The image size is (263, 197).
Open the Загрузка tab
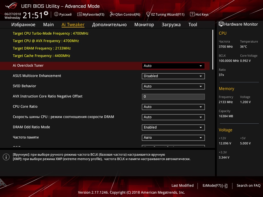[171, 25]
